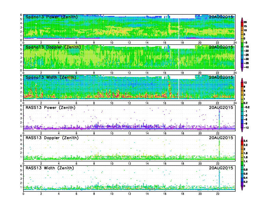The image size is (270, 208).
Task: Click the 20AUG2015 date in Spano13 Power panel
Action: click(x=221, y=17)
